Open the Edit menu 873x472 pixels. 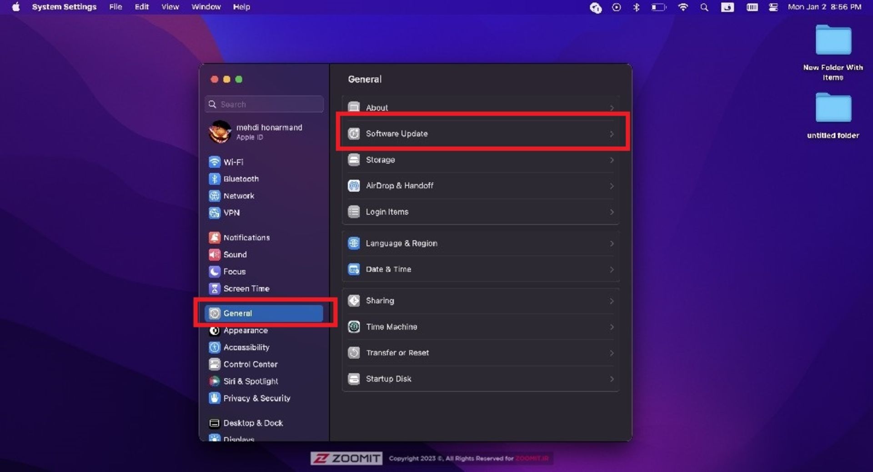tap(142, 7)
